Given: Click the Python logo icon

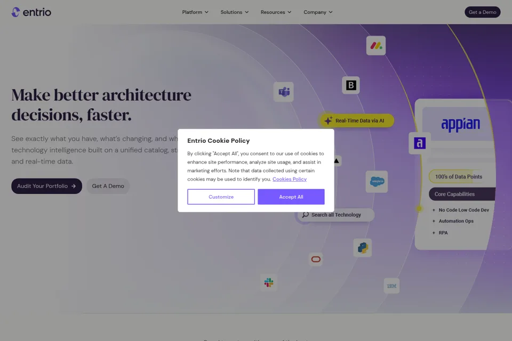Looking at the screenshot, I should pos(363,248).
